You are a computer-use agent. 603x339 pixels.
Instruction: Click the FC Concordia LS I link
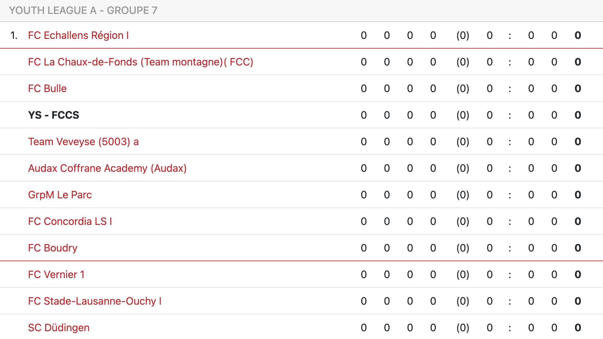[x=70, y=221]
